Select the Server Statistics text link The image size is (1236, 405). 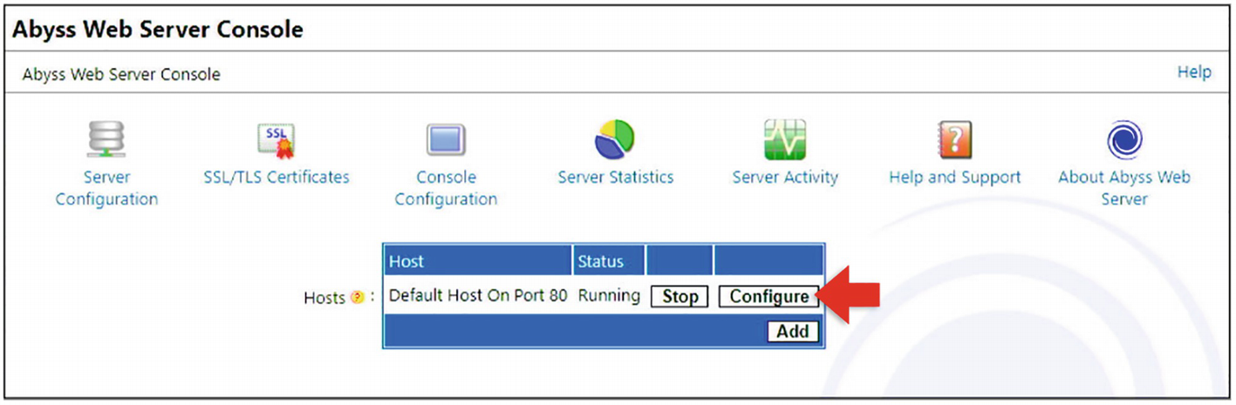coord(615,178)
